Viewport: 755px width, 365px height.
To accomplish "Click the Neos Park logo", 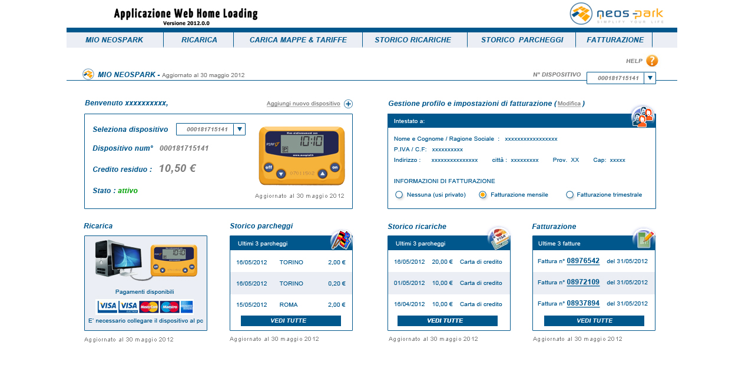I will (617, 14).
